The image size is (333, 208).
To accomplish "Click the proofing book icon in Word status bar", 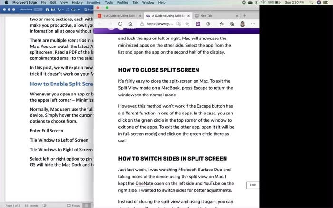I will (44, 205).
